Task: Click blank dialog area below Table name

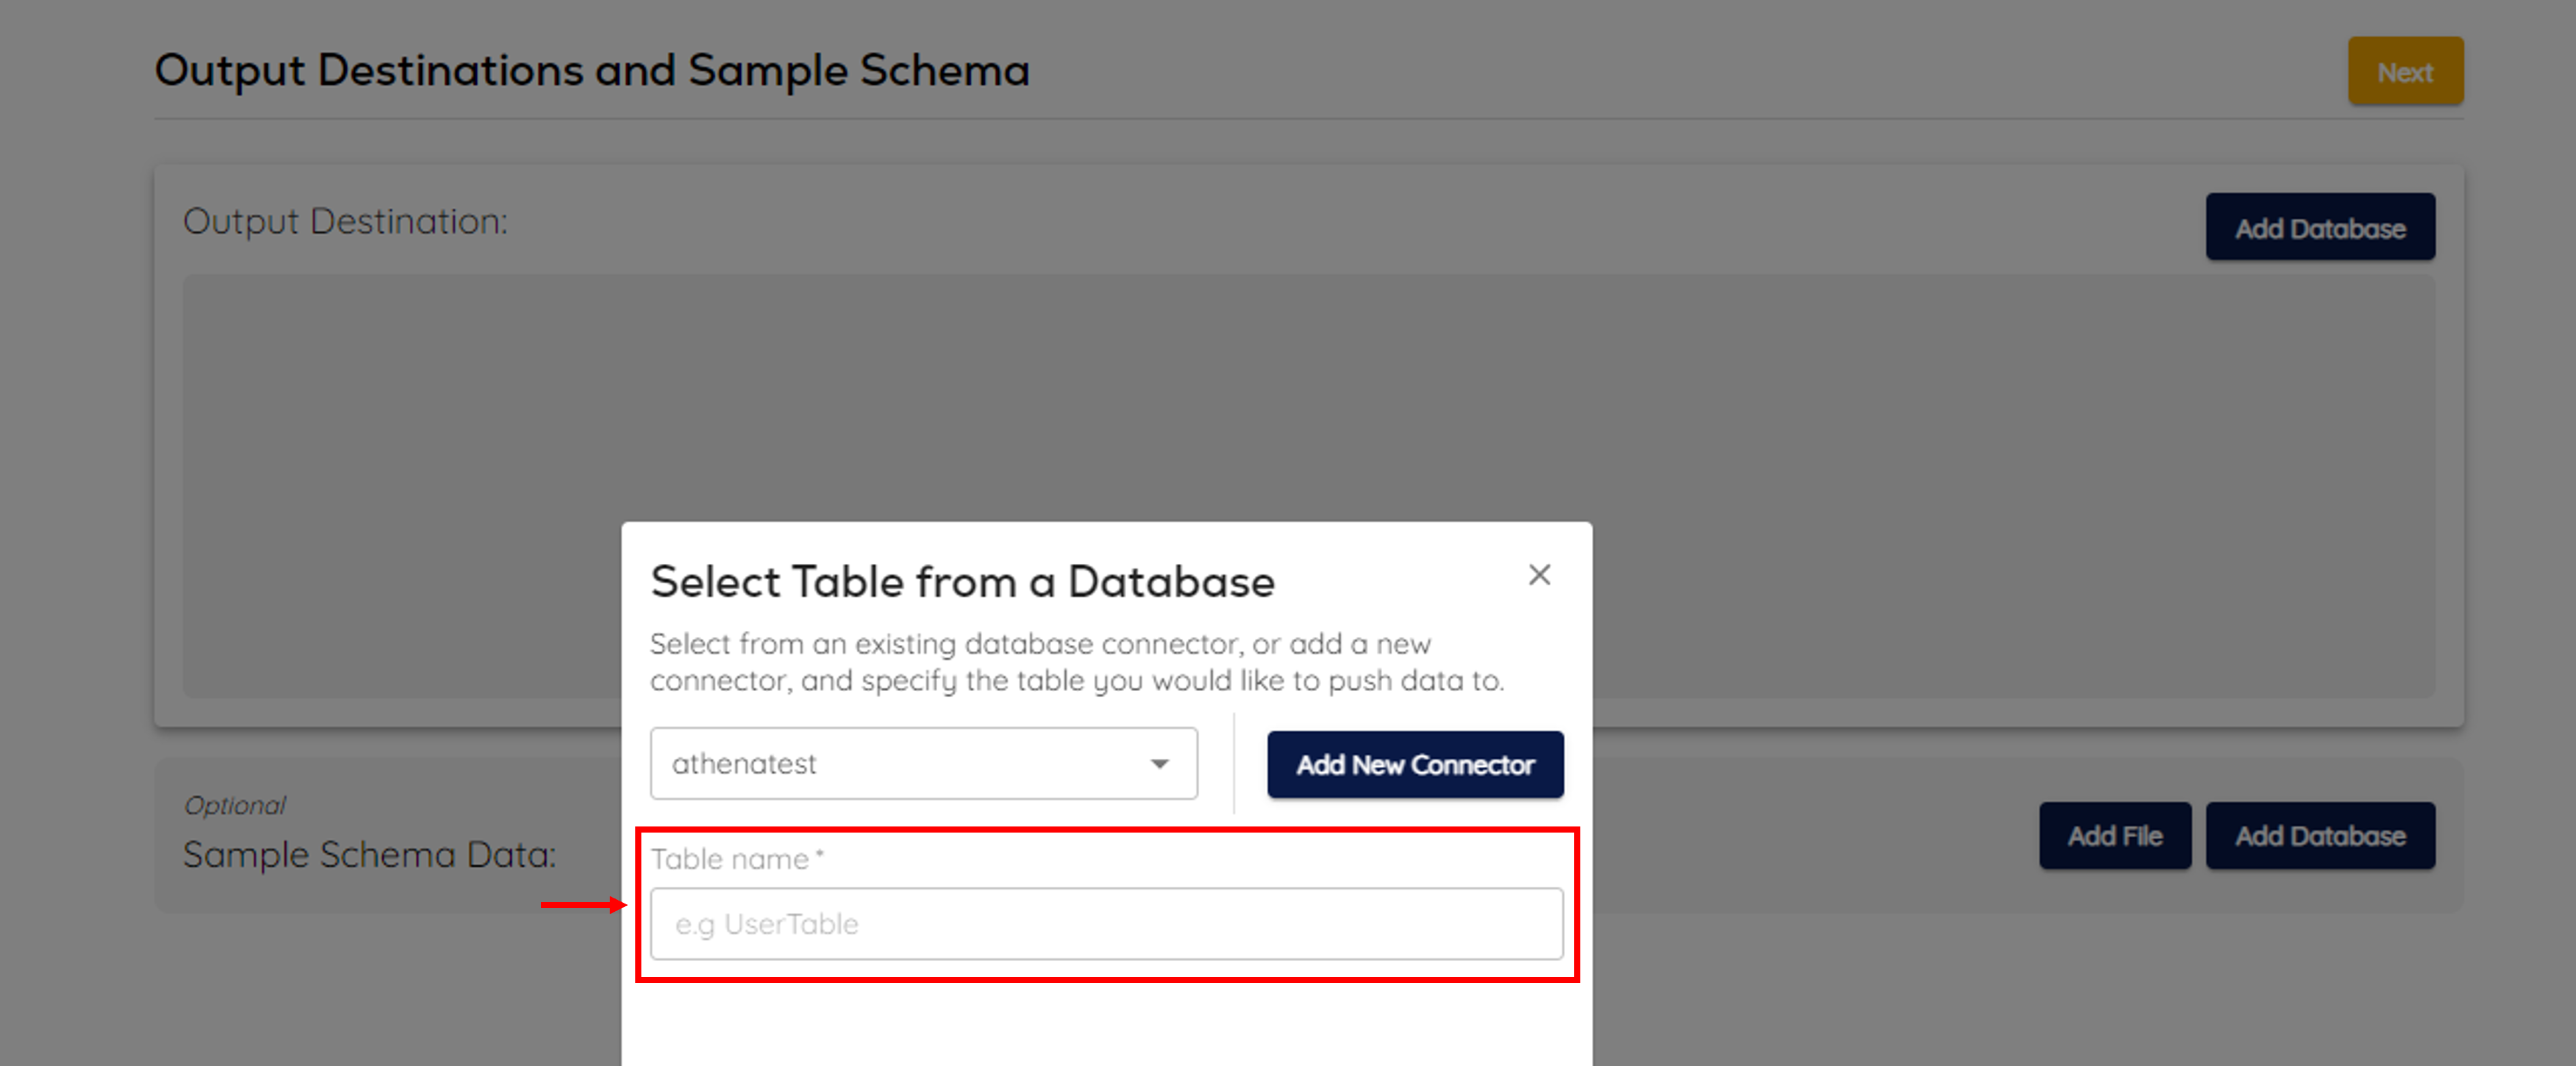Action: 1105,1025
